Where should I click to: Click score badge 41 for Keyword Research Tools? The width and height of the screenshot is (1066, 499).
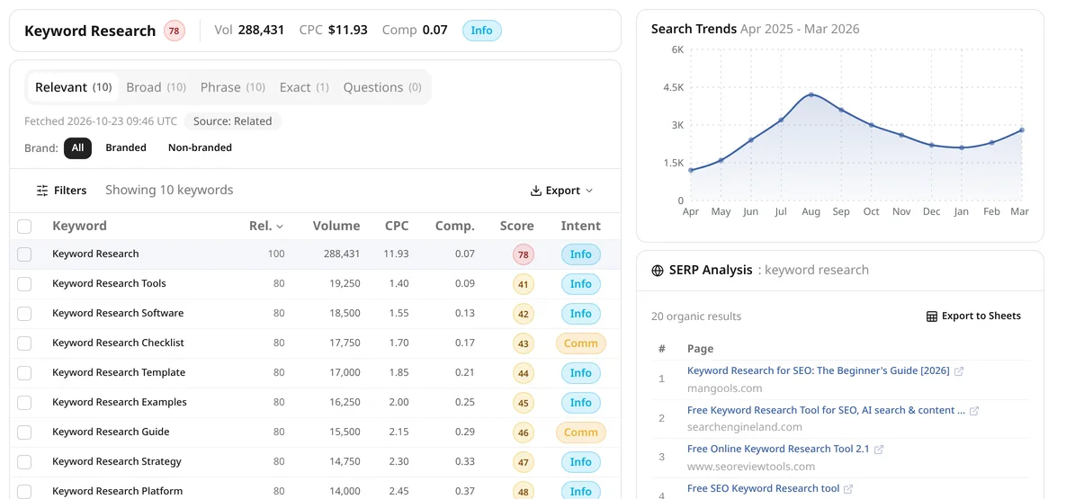[524, 284]
